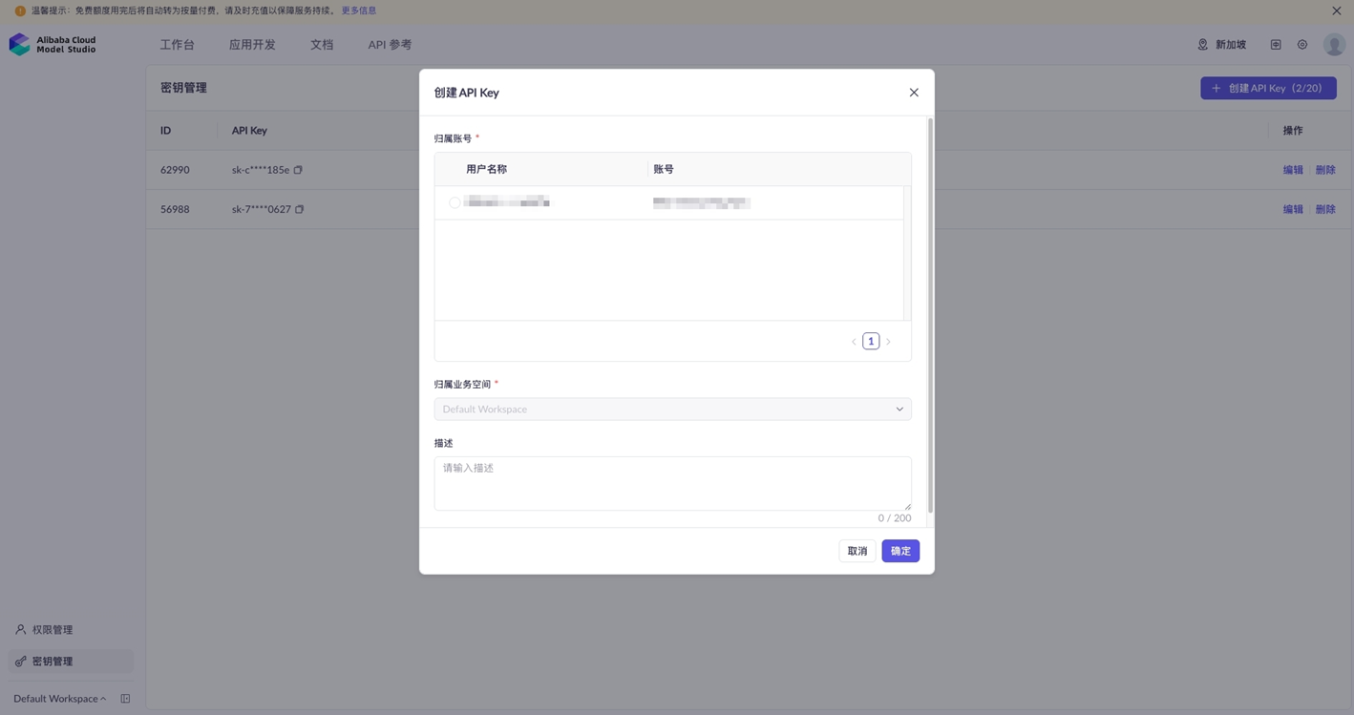Open the settings gear icon

coord(1301,45)
